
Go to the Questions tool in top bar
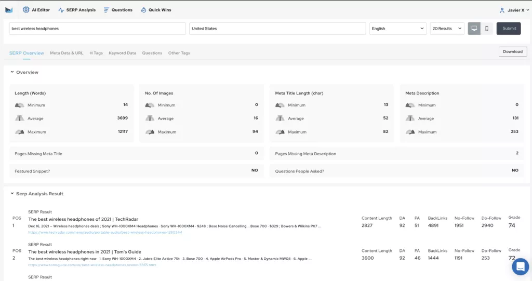pos(118,10)
